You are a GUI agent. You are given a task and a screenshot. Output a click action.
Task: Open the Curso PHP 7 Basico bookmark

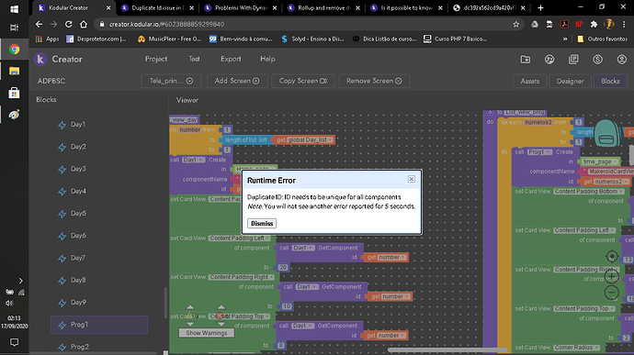(x=455, y=39)
